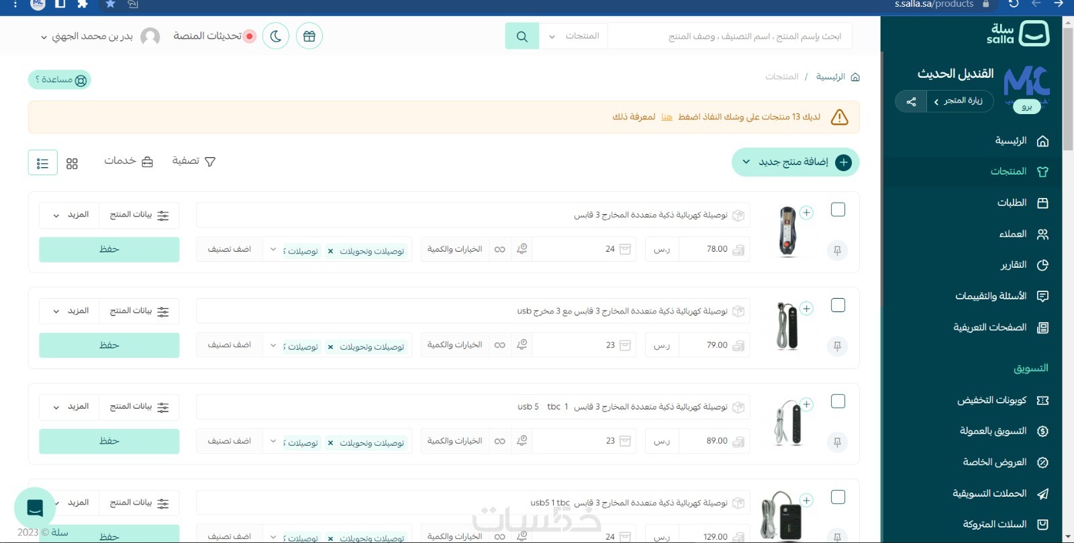Image resolution: width=1074 pixels, height=543 pixels.
Task: Click stock alert bell for 78.00 product
Action: click(x=522, y=249)
